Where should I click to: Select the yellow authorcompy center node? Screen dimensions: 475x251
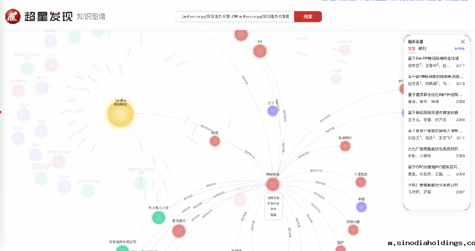120,114
